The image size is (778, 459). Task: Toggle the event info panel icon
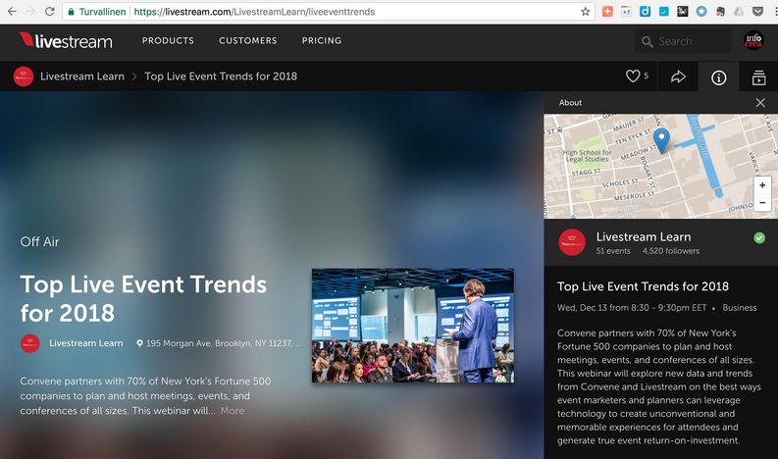[x=718, y=77]
